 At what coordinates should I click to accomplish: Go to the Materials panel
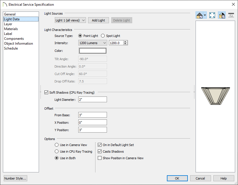11,29
